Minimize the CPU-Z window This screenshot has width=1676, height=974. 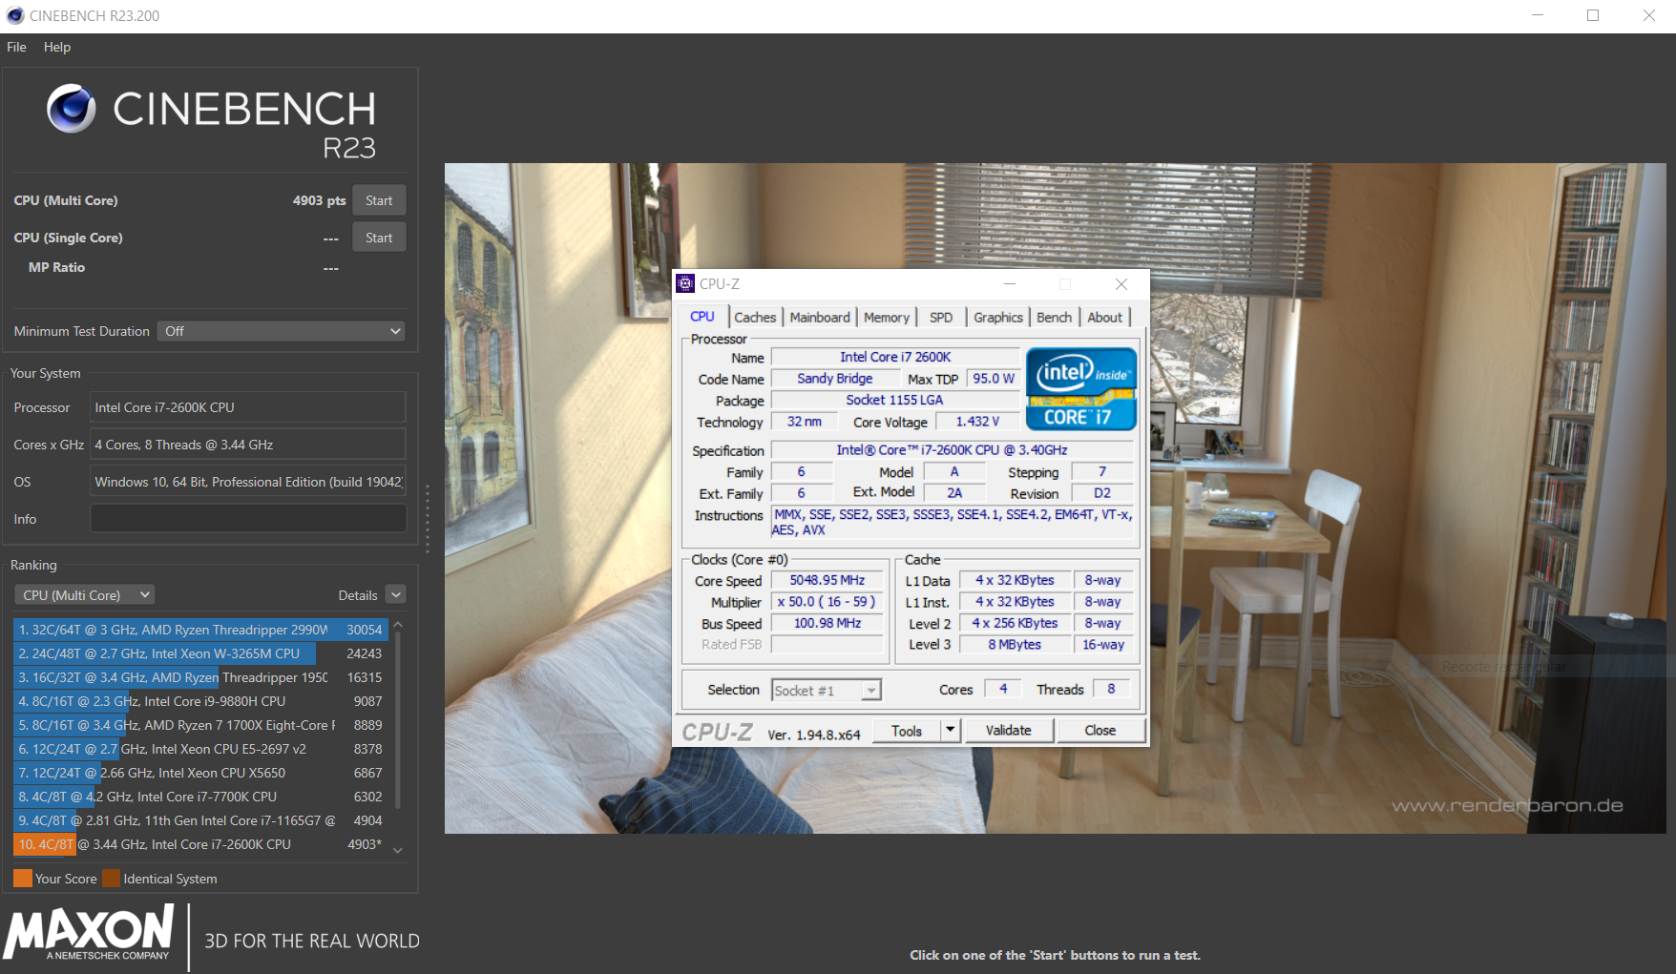pos(1010,283)
